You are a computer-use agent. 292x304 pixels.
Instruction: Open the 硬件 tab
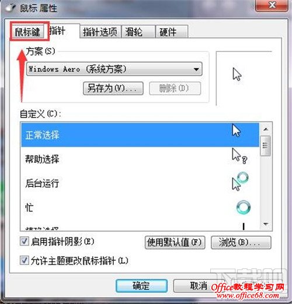172,32
